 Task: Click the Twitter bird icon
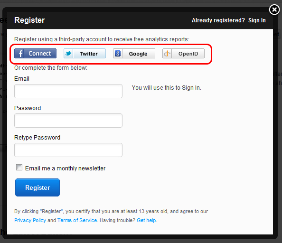click(68, 53)
